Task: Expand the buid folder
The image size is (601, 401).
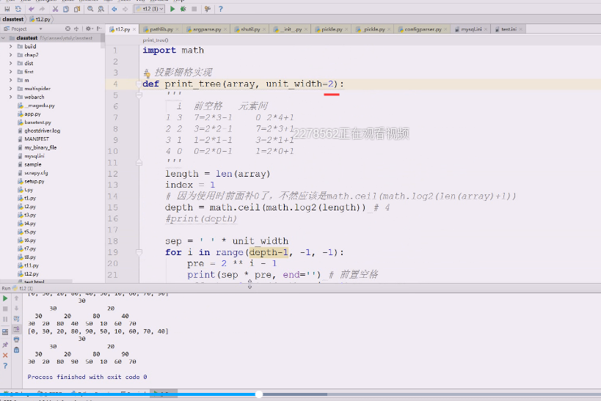Action: tap(11, 46)
